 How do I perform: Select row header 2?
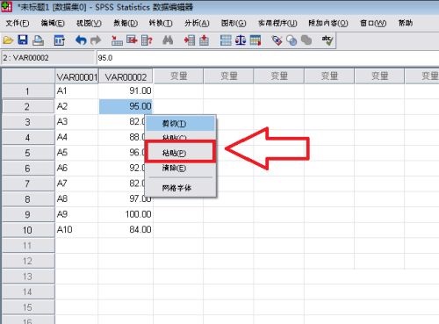click(28, 106)
